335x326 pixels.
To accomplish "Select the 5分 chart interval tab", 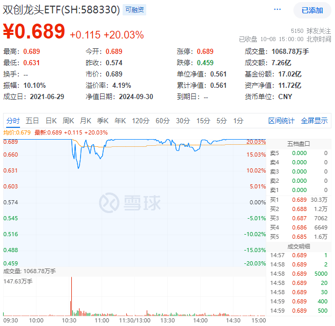I will point(221,121).
